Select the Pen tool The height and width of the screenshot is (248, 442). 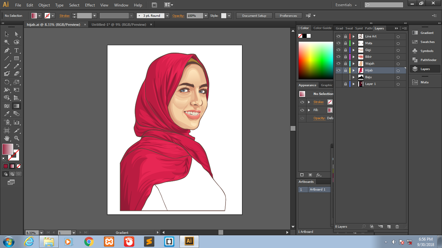click(6, 50)
